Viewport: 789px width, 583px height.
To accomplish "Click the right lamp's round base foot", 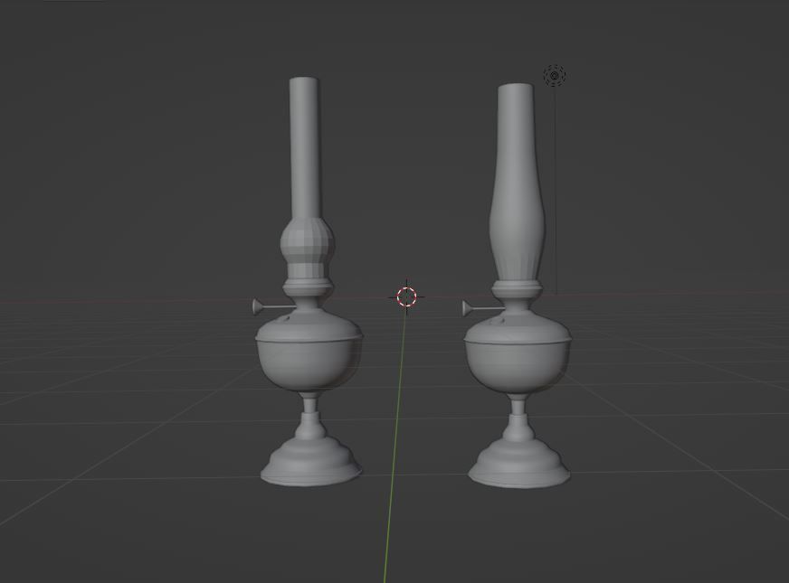I will (x=519, y=463).
